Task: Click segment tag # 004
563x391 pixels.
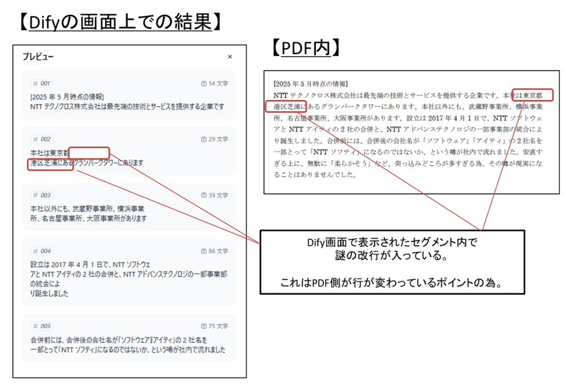Action: (42, 251)
